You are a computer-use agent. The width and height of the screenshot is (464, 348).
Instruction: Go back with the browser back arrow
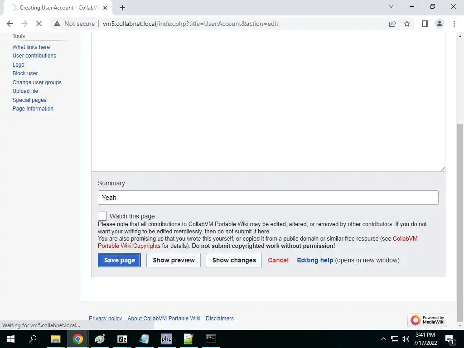(x=10, y=24)
